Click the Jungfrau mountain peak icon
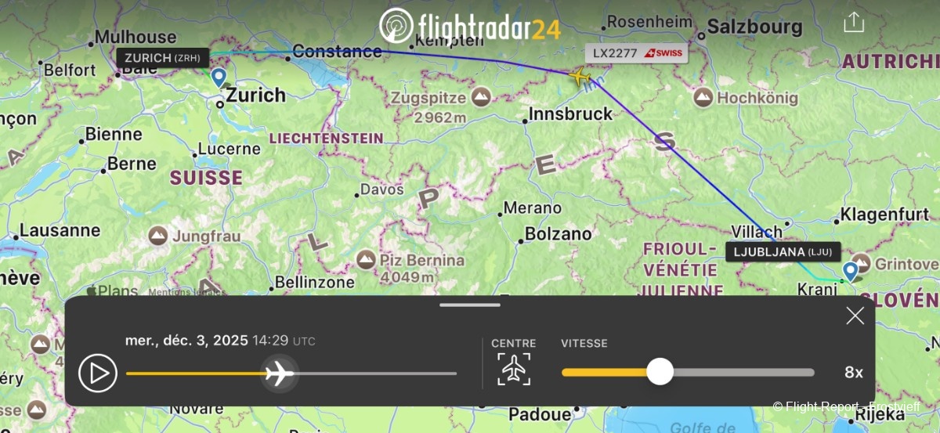The width and height of the screenshot is (940, 433). [x=157, y=235]
